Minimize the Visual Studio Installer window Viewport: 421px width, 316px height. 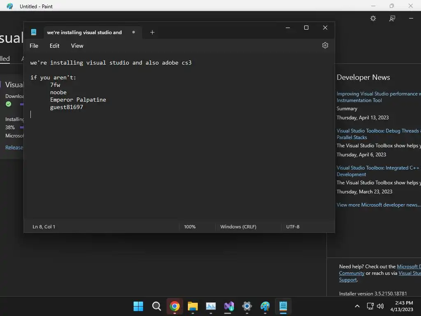tap(411, 18)
